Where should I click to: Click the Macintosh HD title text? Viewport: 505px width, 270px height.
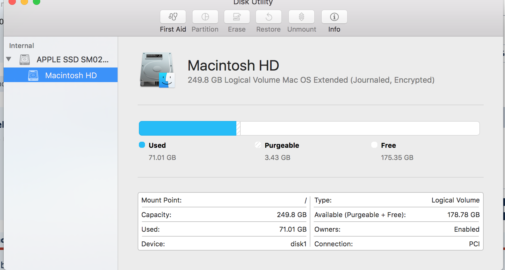pyautogui.click(x=233, y=65)
